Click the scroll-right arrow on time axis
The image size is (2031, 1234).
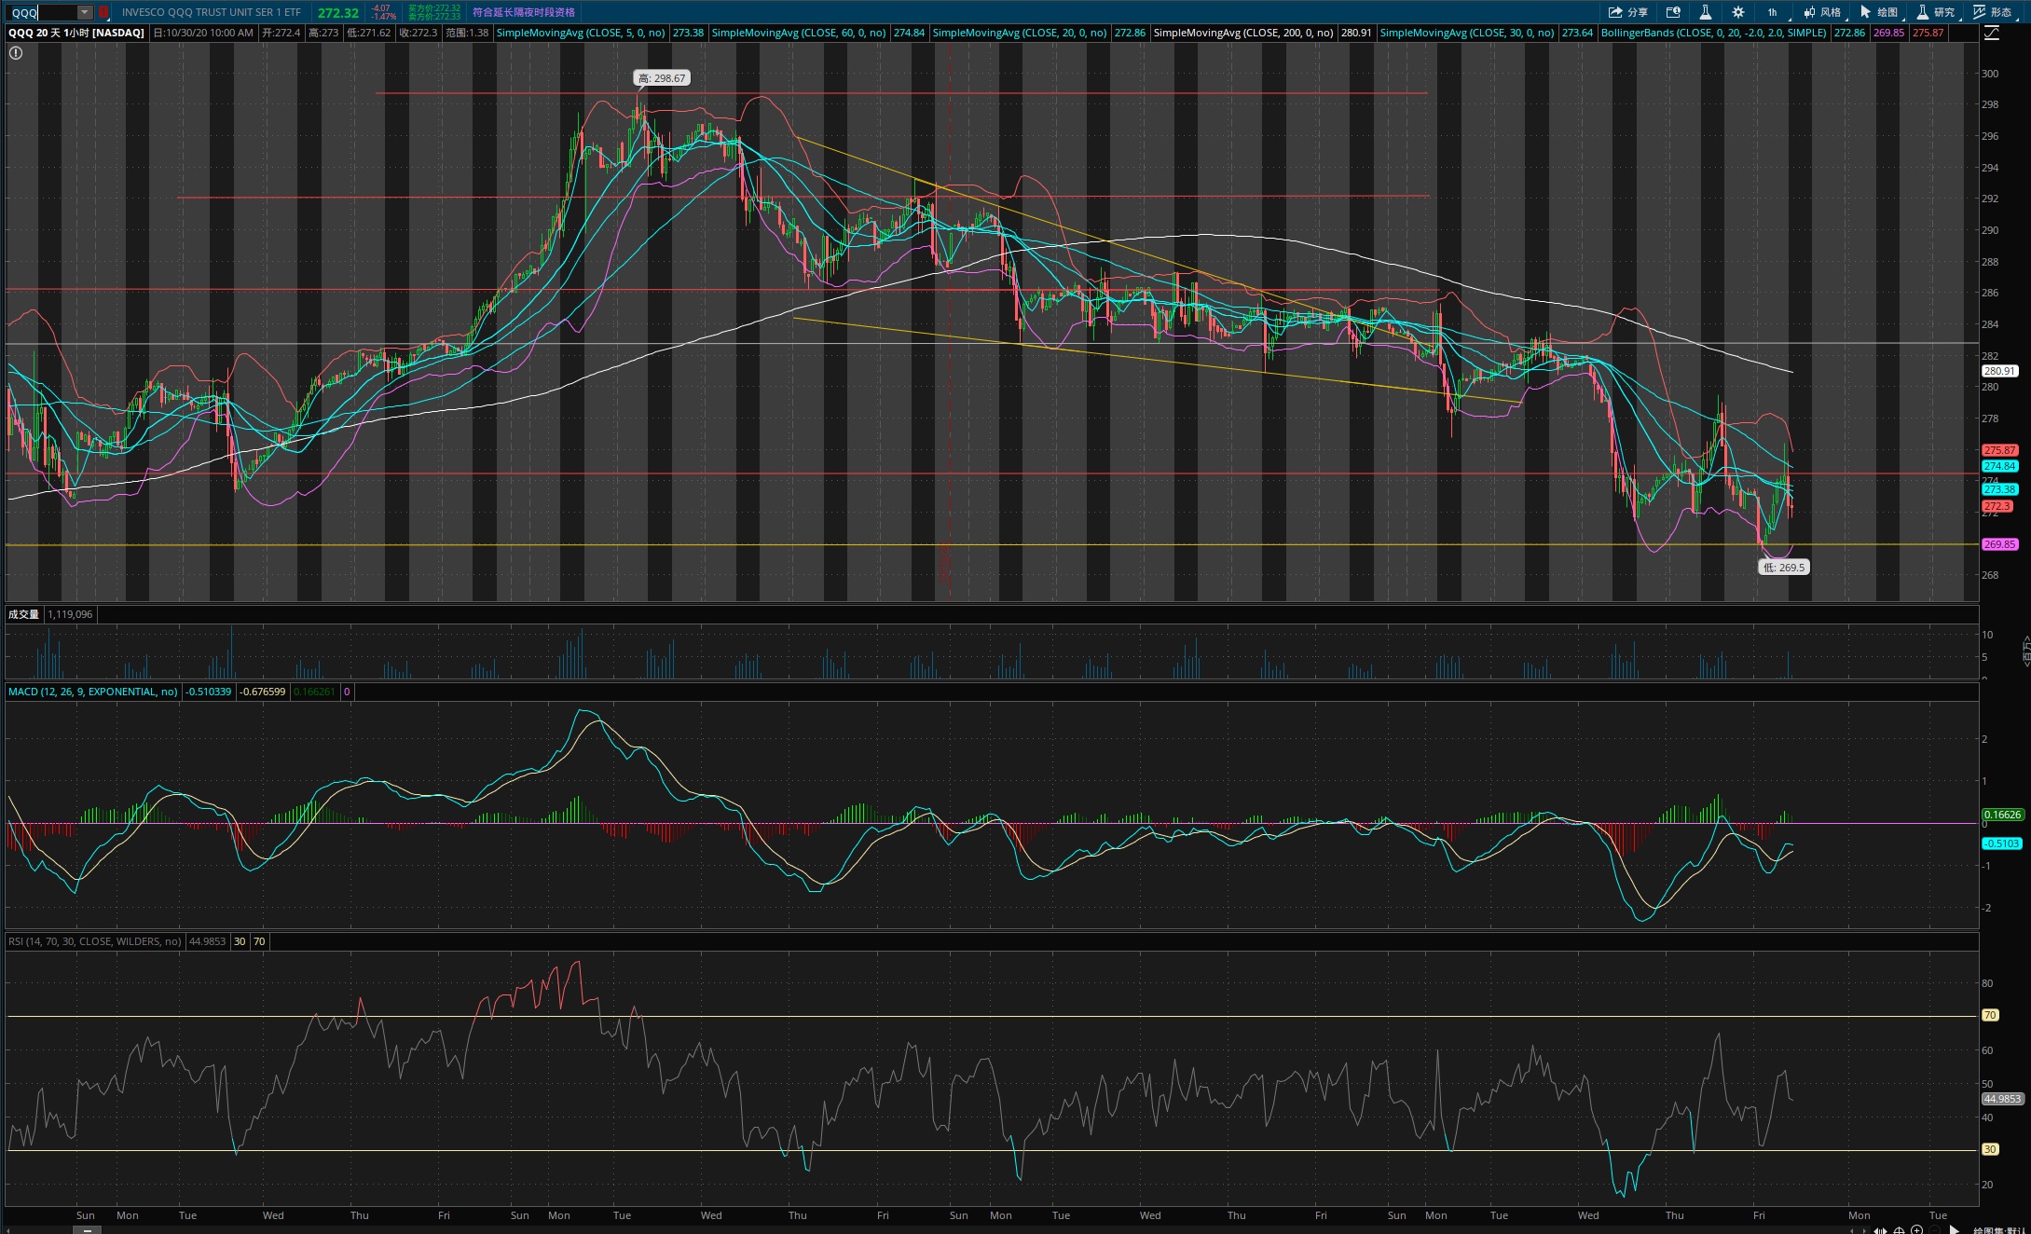(1864, 1230)
